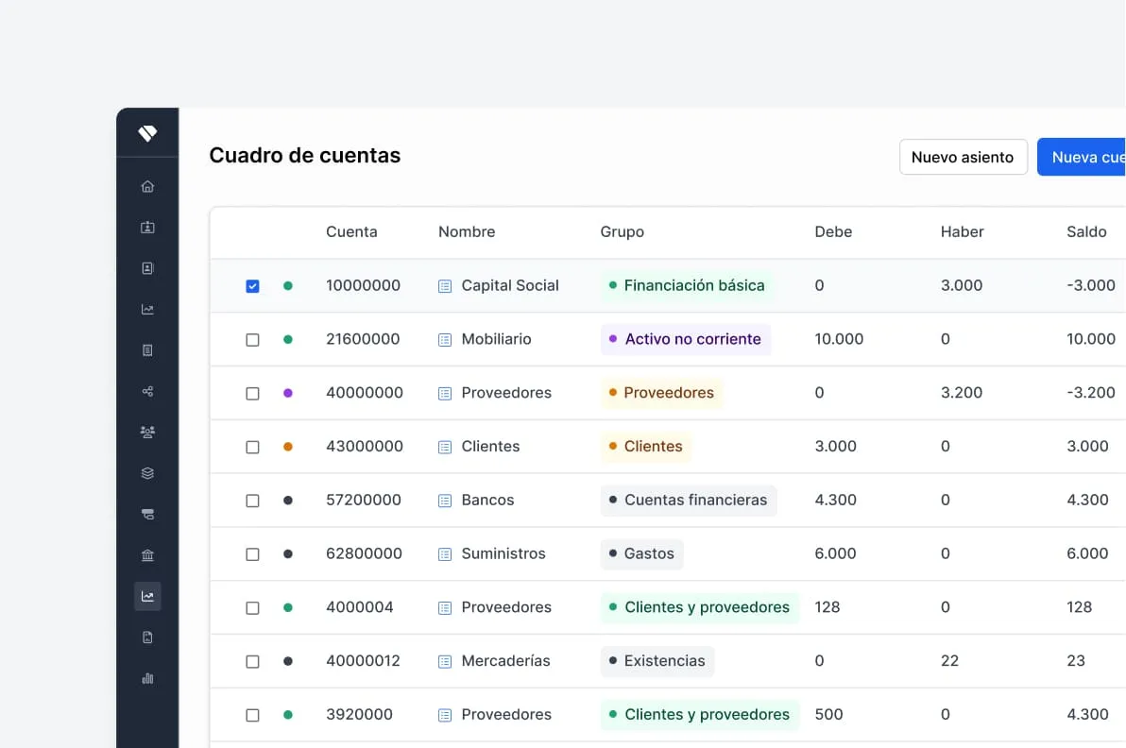Open the document icon beside Capital Social

(x=444, y=285)
